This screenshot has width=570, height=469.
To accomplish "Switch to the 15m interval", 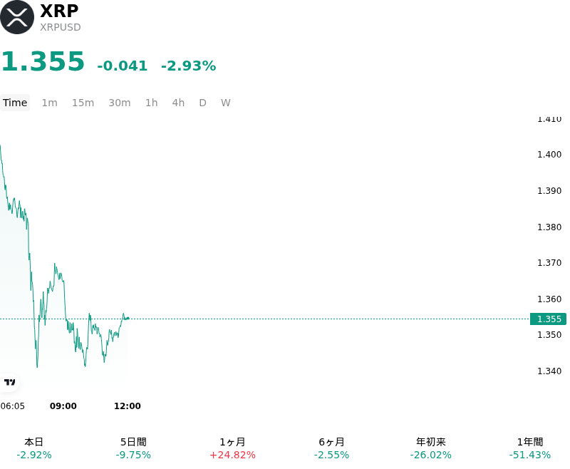I will pos(83,103).
